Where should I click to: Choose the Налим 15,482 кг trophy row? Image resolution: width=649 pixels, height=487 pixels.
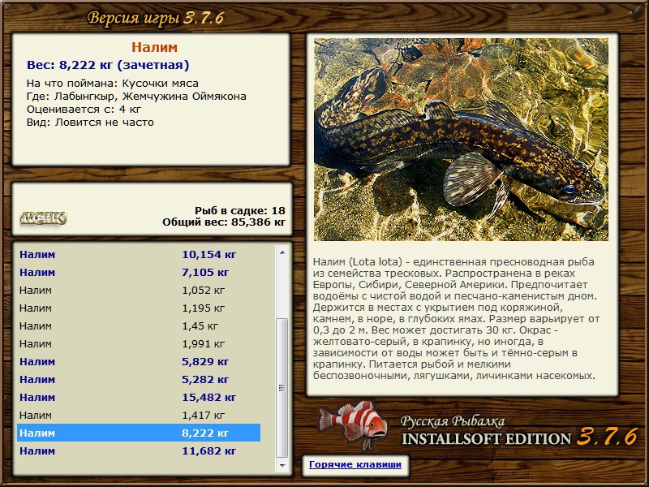pyautogui.click(x=138, y=398)
